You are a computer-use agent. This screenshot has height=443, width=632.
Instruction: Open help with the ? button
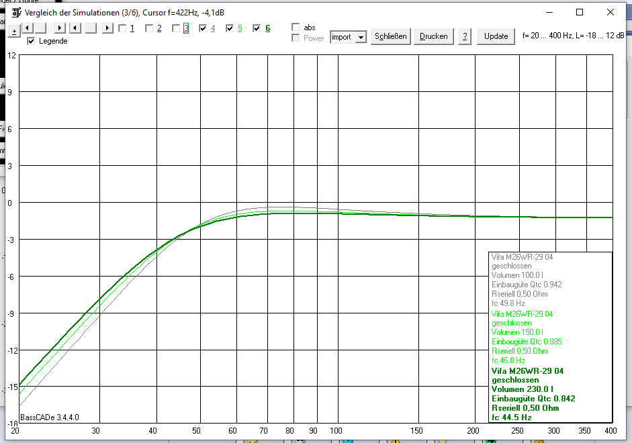[x=465, y=36]
